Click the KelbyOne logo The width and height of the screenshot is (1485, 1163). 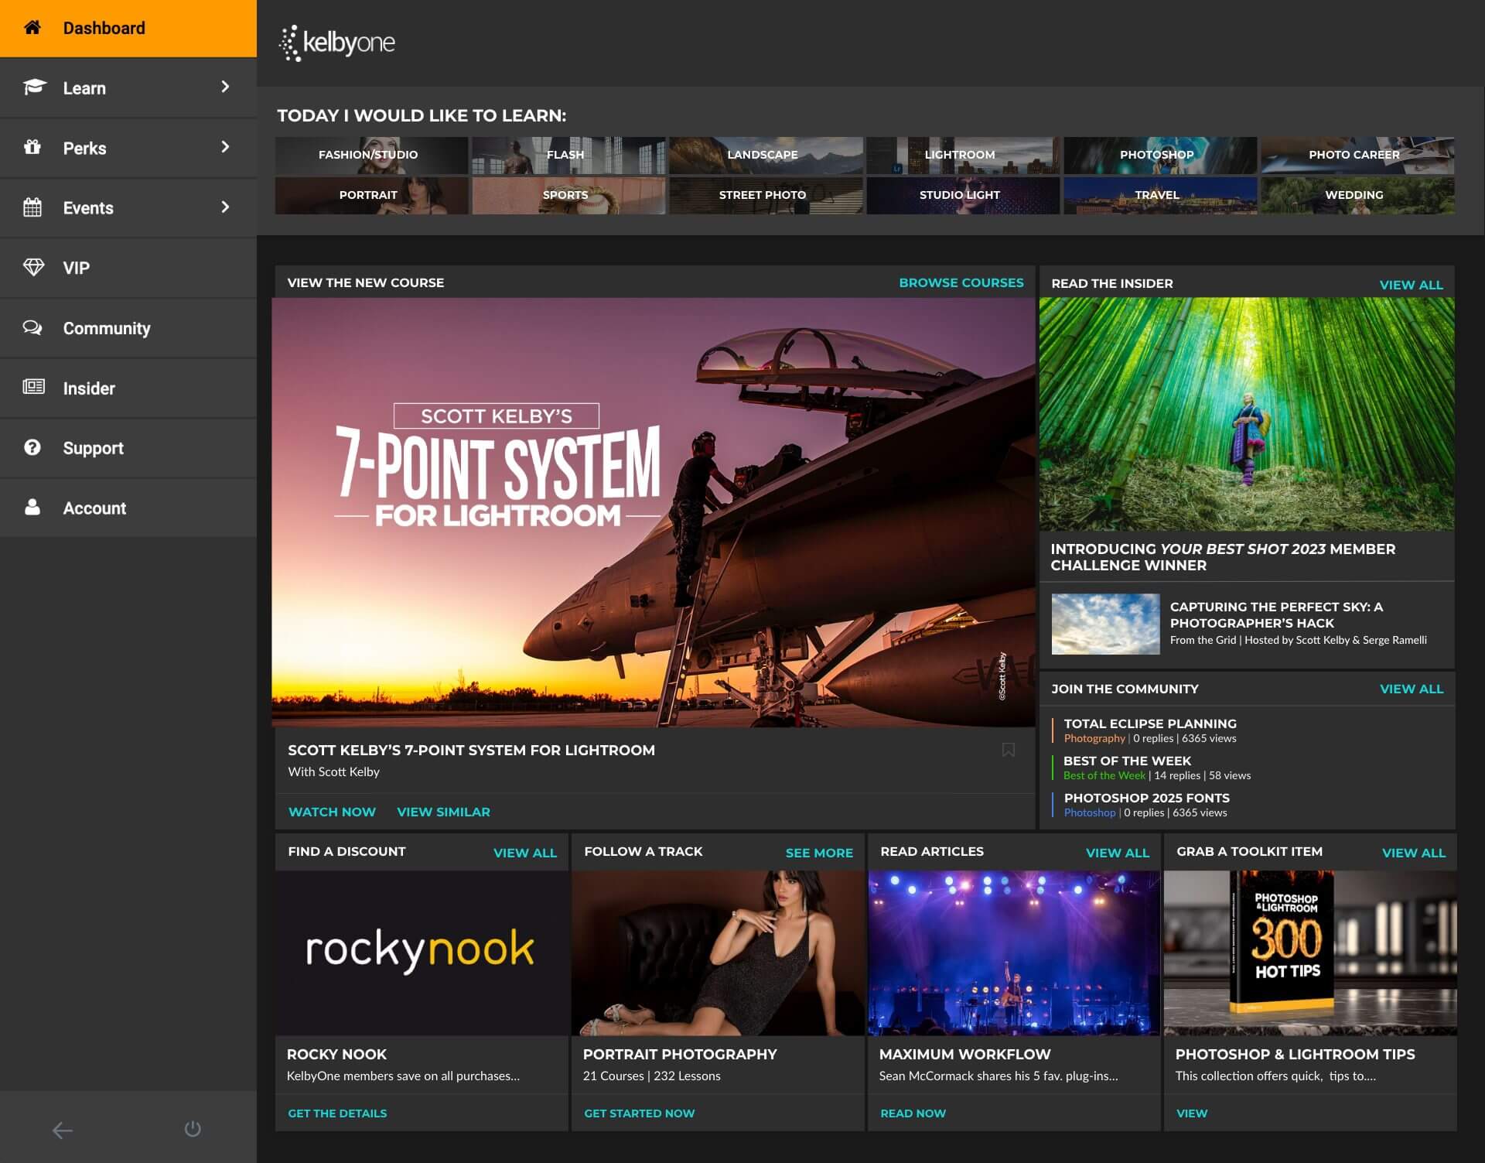click(x=337, y=43)
